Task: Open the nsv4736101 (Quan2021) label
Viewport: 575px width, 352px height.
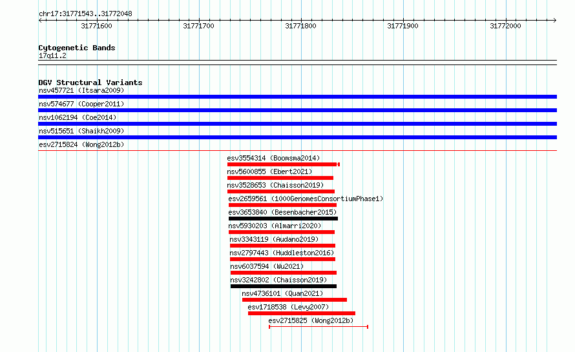Action: point(282,293)
